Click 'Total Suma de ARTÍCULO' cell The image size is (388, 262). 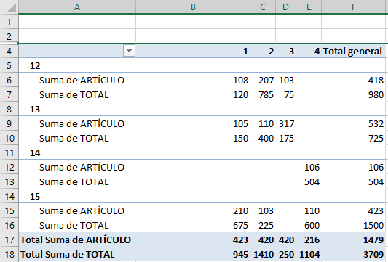[x=76, y=240]
